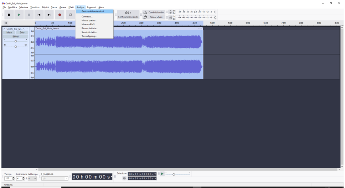Screen dimensions: 345x188
Task: Click scroll-left arrow of horizontal scrollbar
Action: (37, 169)
